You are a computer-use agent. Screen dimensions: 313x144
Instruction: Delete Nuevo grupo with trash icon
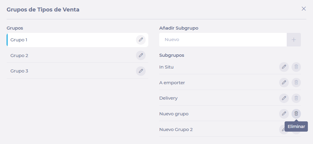pyautogui.click(x=296, y=114)
